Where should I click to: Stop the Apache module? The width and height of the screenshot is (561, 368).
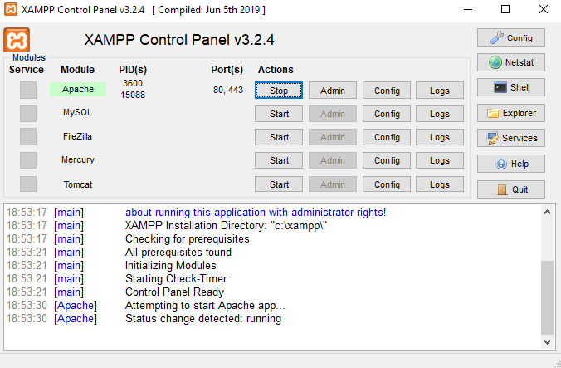point(279,91)
